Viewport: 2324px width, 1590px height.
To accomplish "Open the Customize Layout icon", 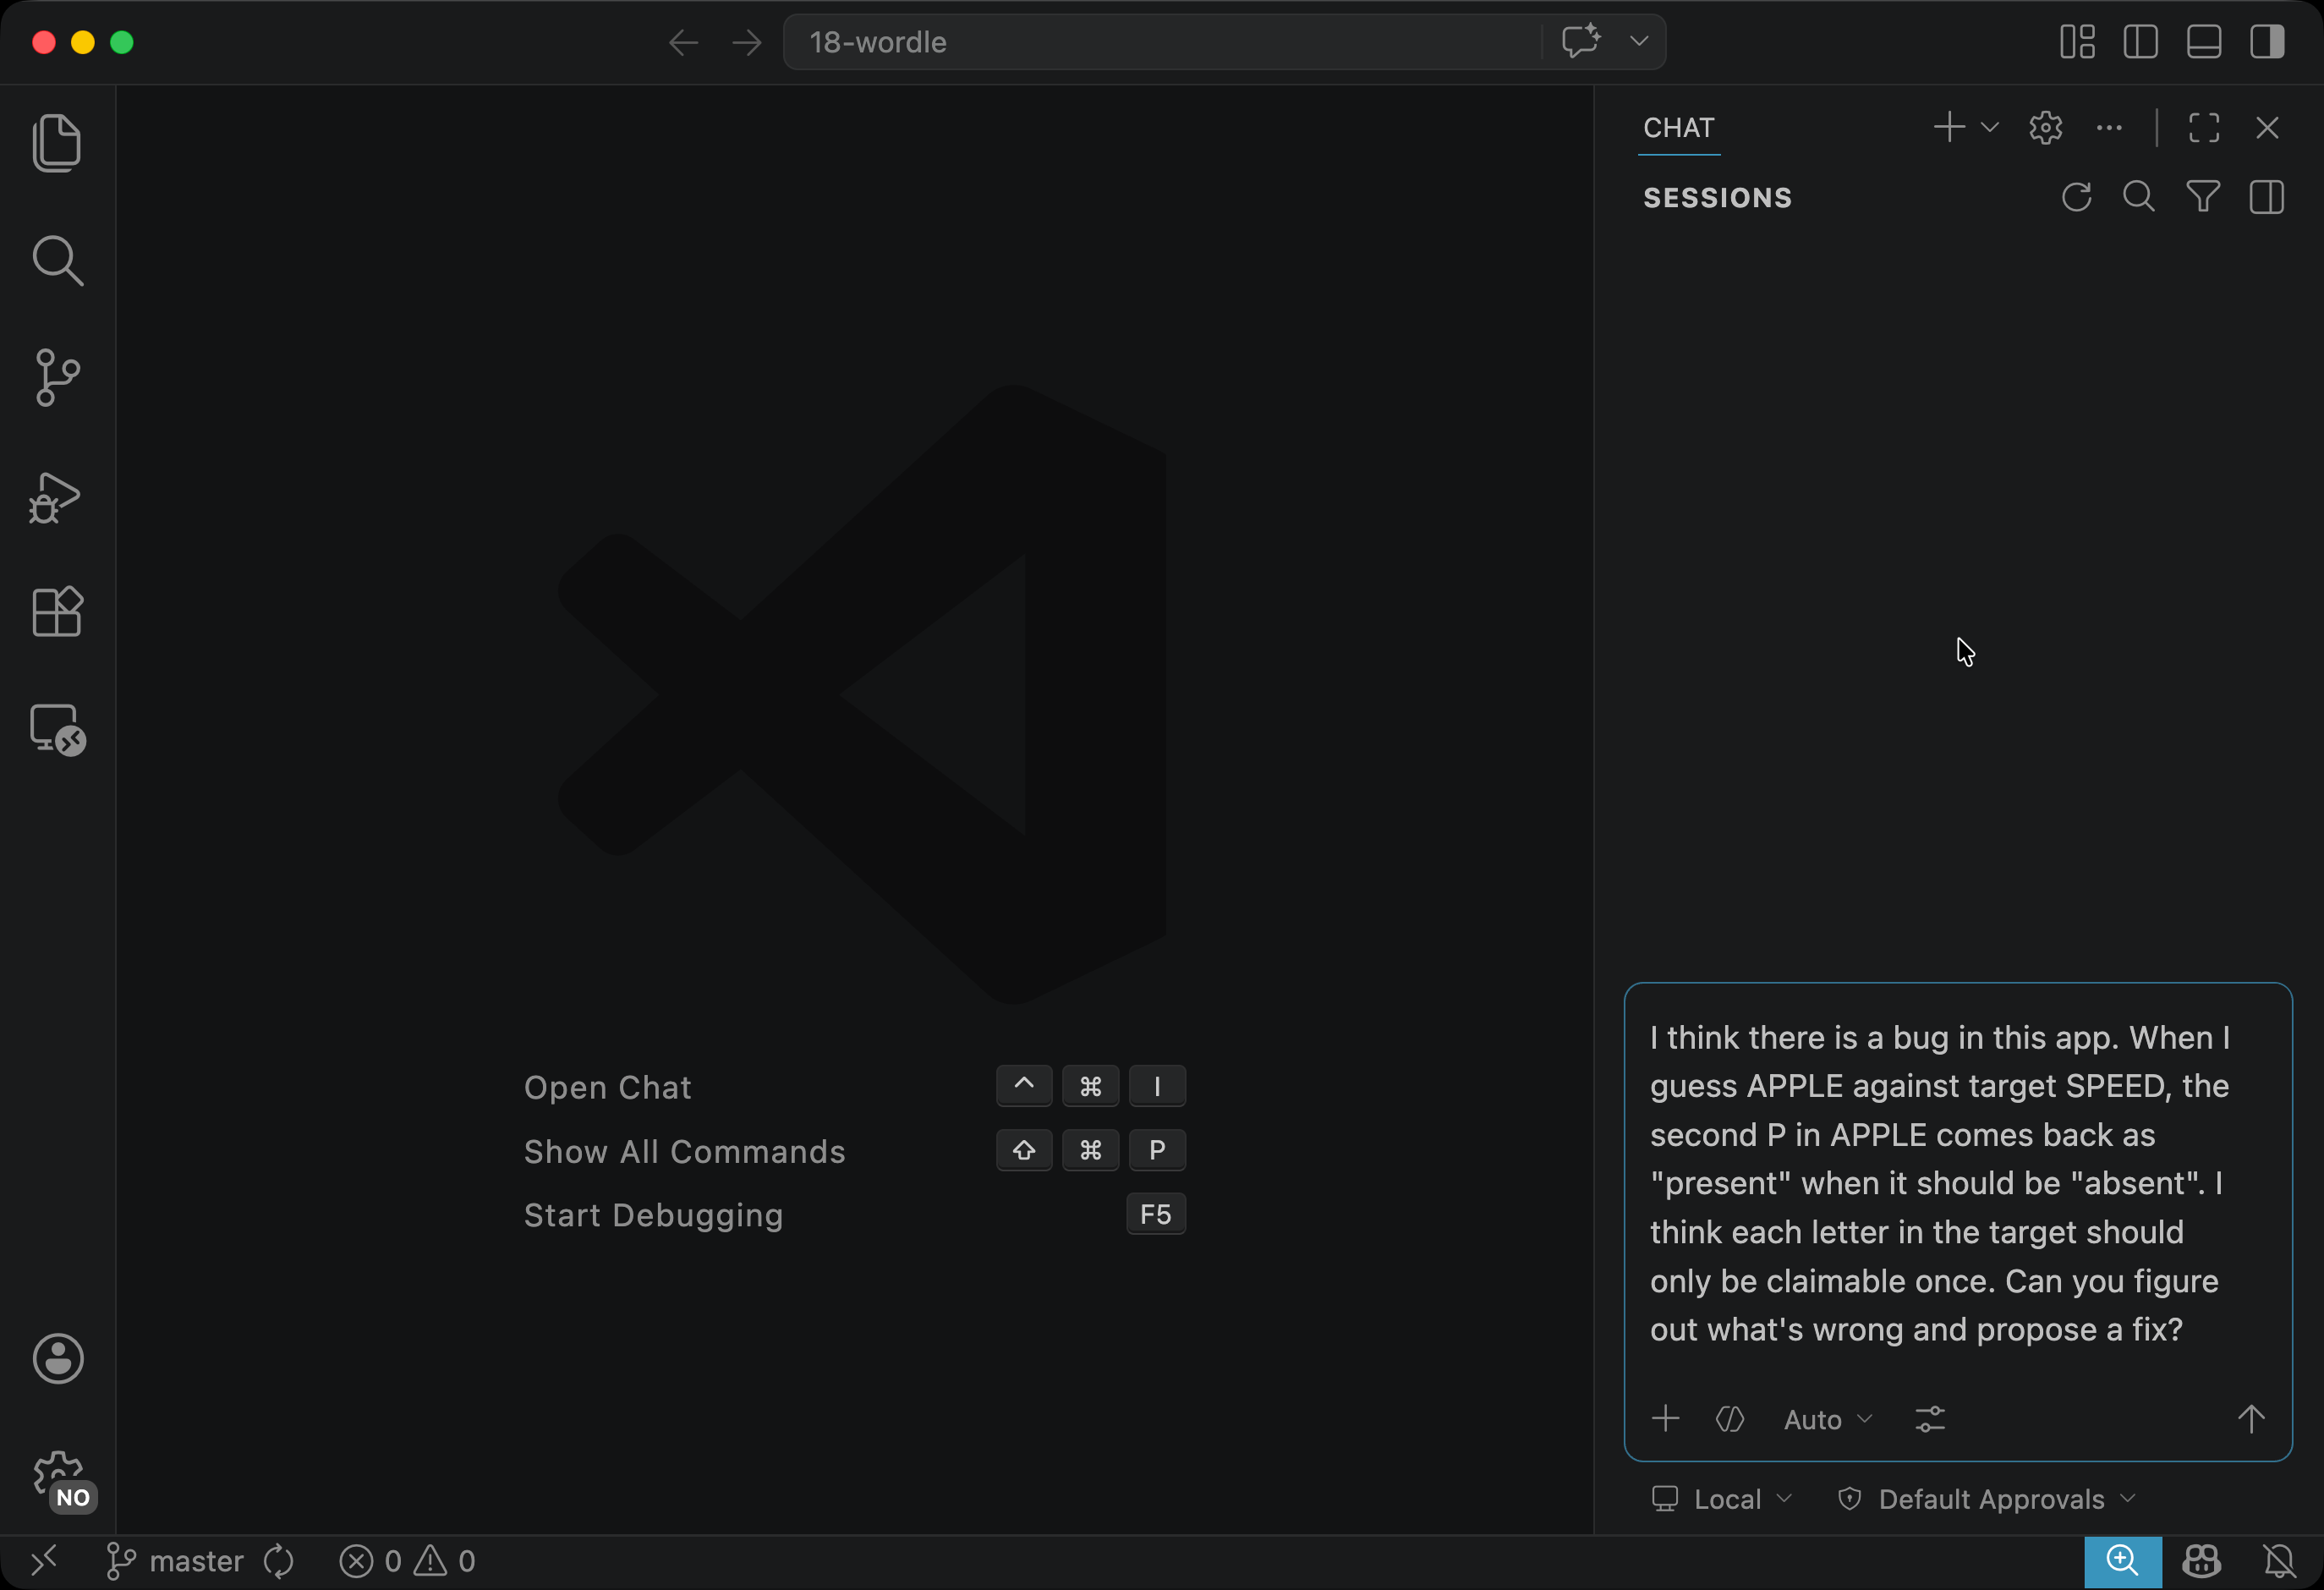I will pos(2077,42).
